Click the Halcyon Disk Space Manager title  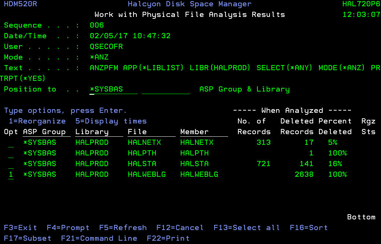coord(190,4)
